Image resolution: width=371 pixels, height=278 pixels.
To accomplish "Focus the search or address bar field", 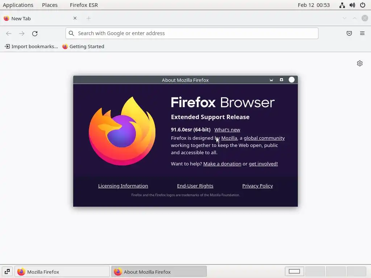I will click(x=192, y=33).
